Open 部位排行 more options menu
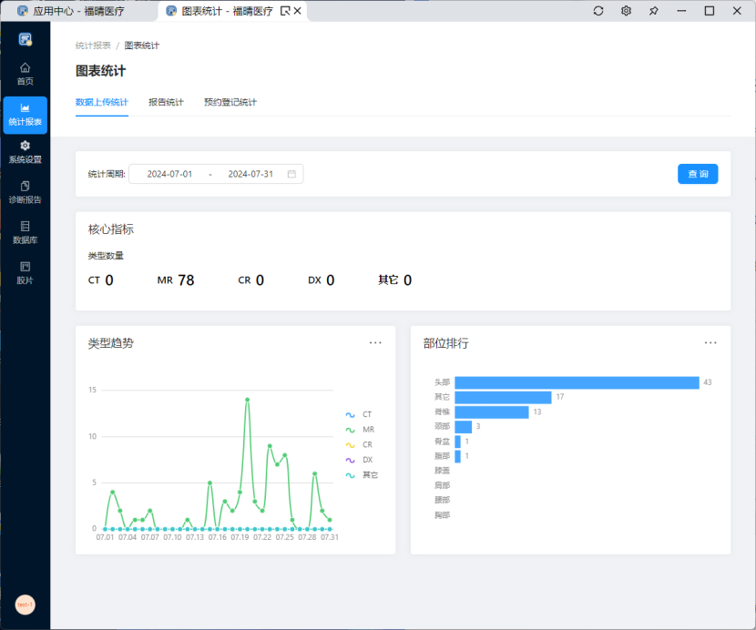The height and width of the screenshot is (630, 756). tap(710, 342)
